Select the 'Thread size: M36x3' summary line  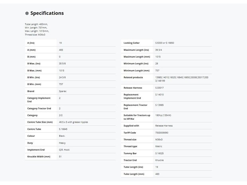point(35,35)
